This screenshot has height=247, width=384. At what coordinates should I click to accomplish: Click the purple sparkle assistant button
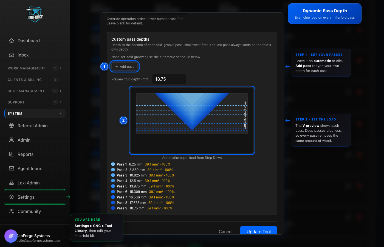(11, 236)
